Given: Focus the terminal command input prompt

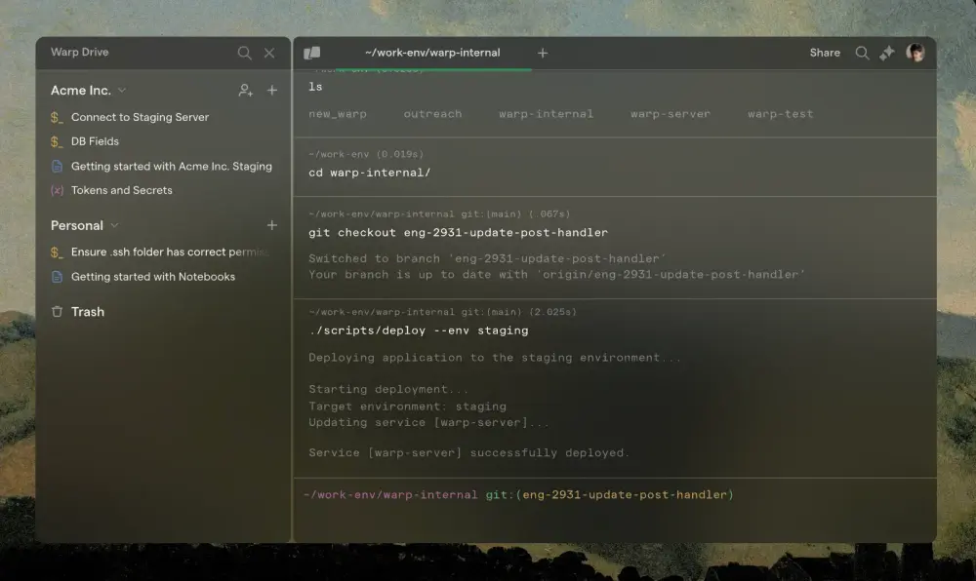Looking at the screenshot, I should [615, 517].
